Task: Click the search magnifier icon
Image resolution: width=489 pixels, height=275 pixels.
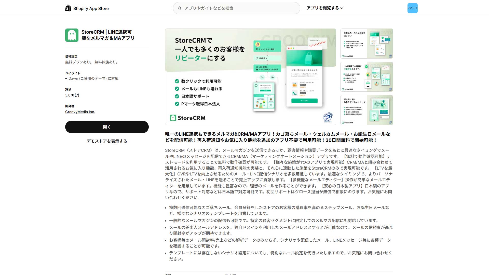Action: [x=180, y=8]
